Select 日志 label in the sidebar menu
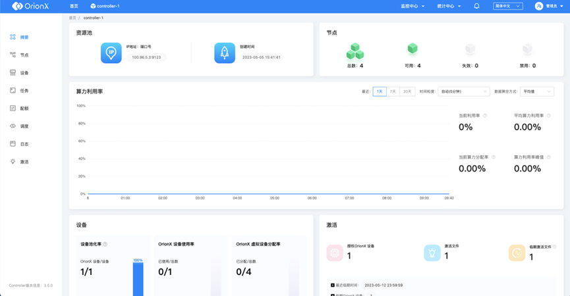 pos(24,144)
